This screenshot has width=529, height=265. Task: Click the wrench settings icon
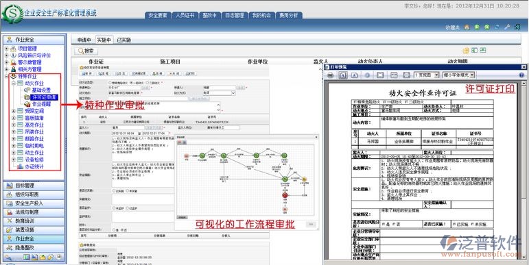point(507,27)
